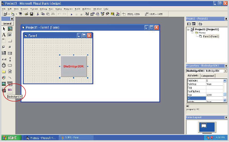Image resolution: width=229 pixels, height=142 pixels.
Task: Collapse the Forms folder node
Action: [x=193, y=33]
